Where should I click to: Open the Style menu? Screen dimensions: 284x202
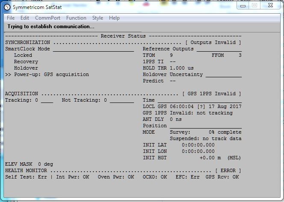click(x=98, y=18)
